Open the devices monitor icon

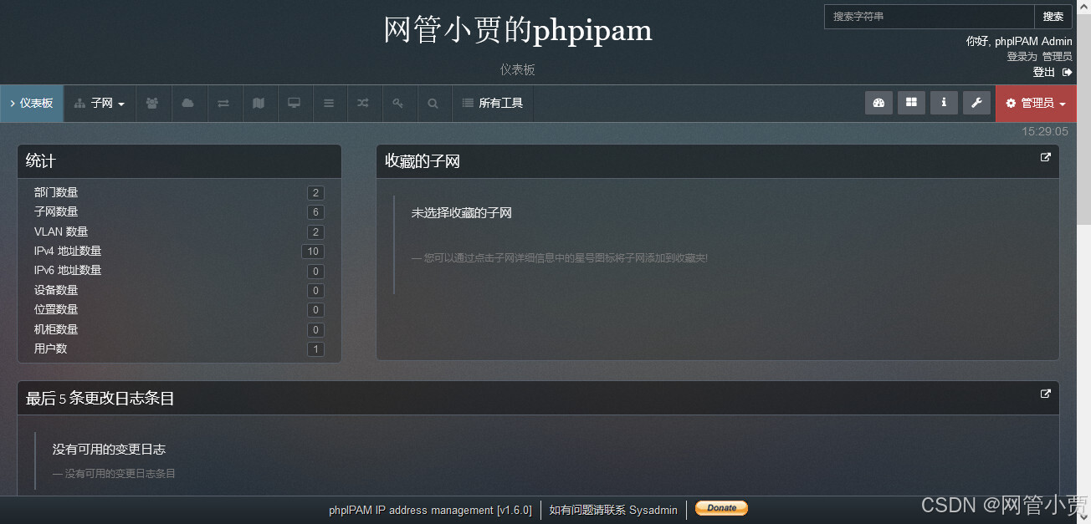294,104
